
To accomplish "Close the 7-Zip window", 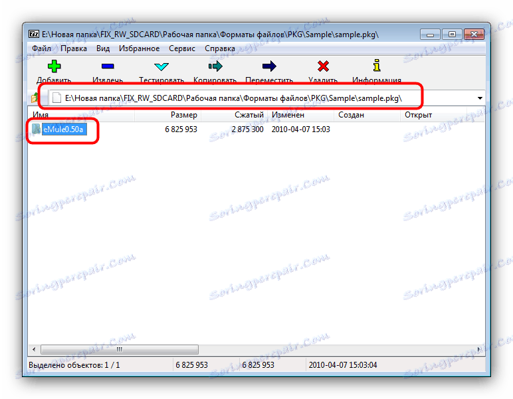I will click(474, 35).
